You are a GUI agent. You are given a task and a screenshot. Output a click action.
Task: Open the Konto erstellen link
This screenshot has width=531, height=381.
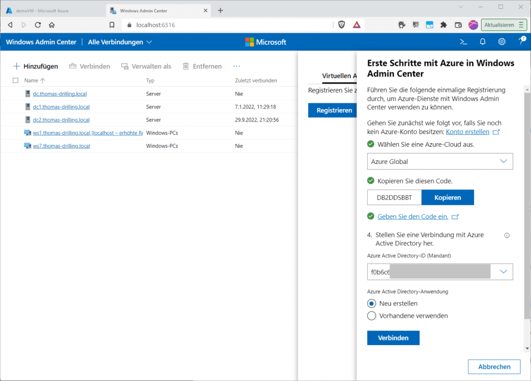[467, 132]
